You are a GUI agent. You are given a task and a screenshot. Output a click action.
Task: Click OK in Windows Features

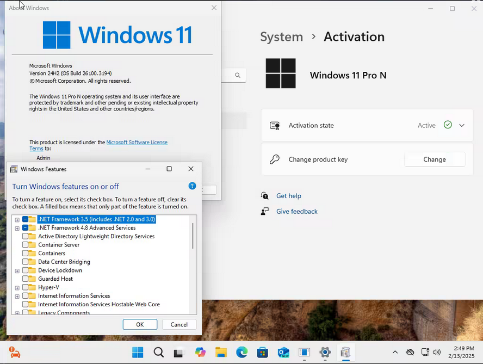click(140, 324)
